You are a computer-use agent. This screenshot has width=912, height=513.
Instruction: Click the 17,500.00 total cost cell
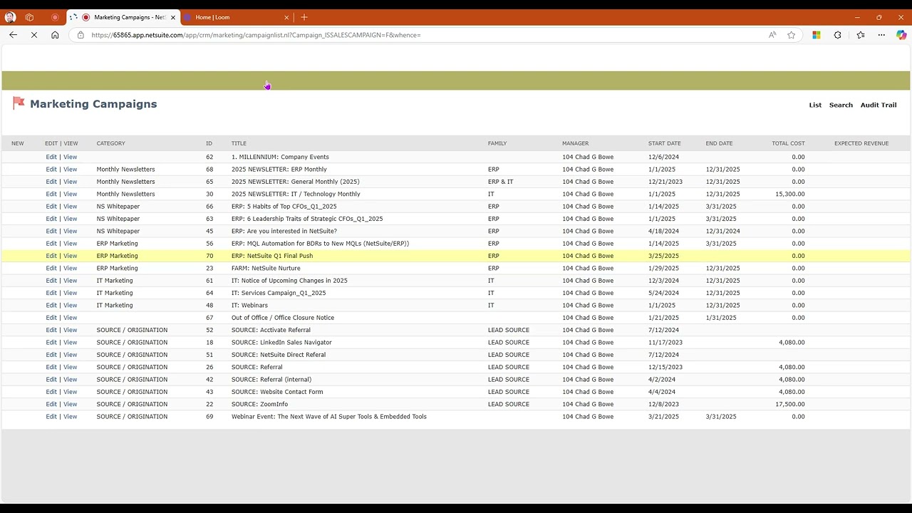(x=790, y=404)
